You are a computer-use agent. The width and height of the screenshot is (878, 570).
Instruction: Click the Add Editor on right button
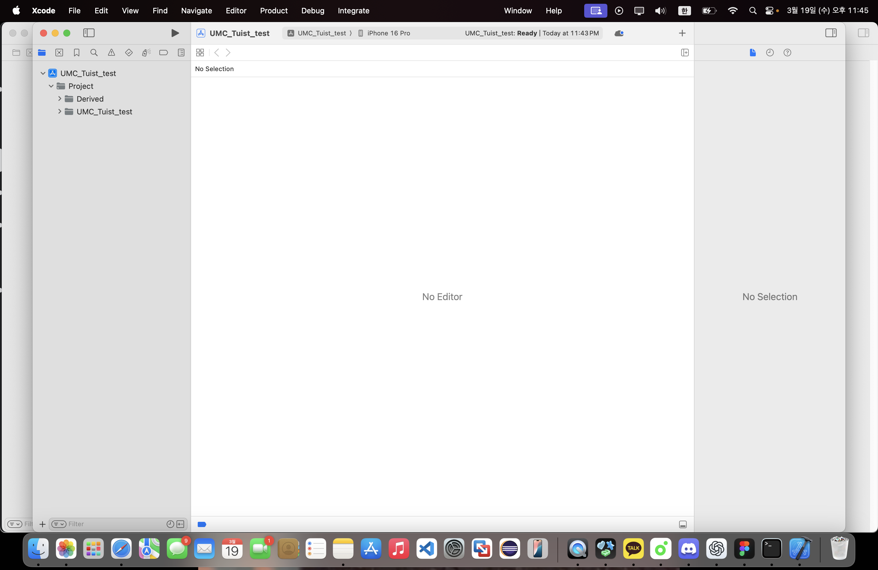coord(685,53)
